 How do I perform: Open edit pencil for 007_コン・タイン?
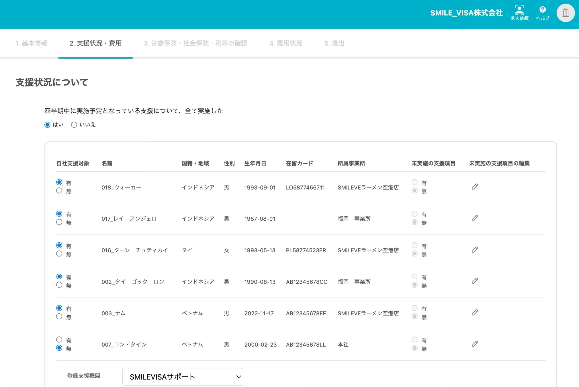click(475, 344)
